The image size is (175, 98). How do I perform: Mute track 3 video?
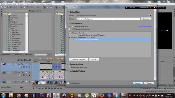pyautogui.click(x=26, y=82)
